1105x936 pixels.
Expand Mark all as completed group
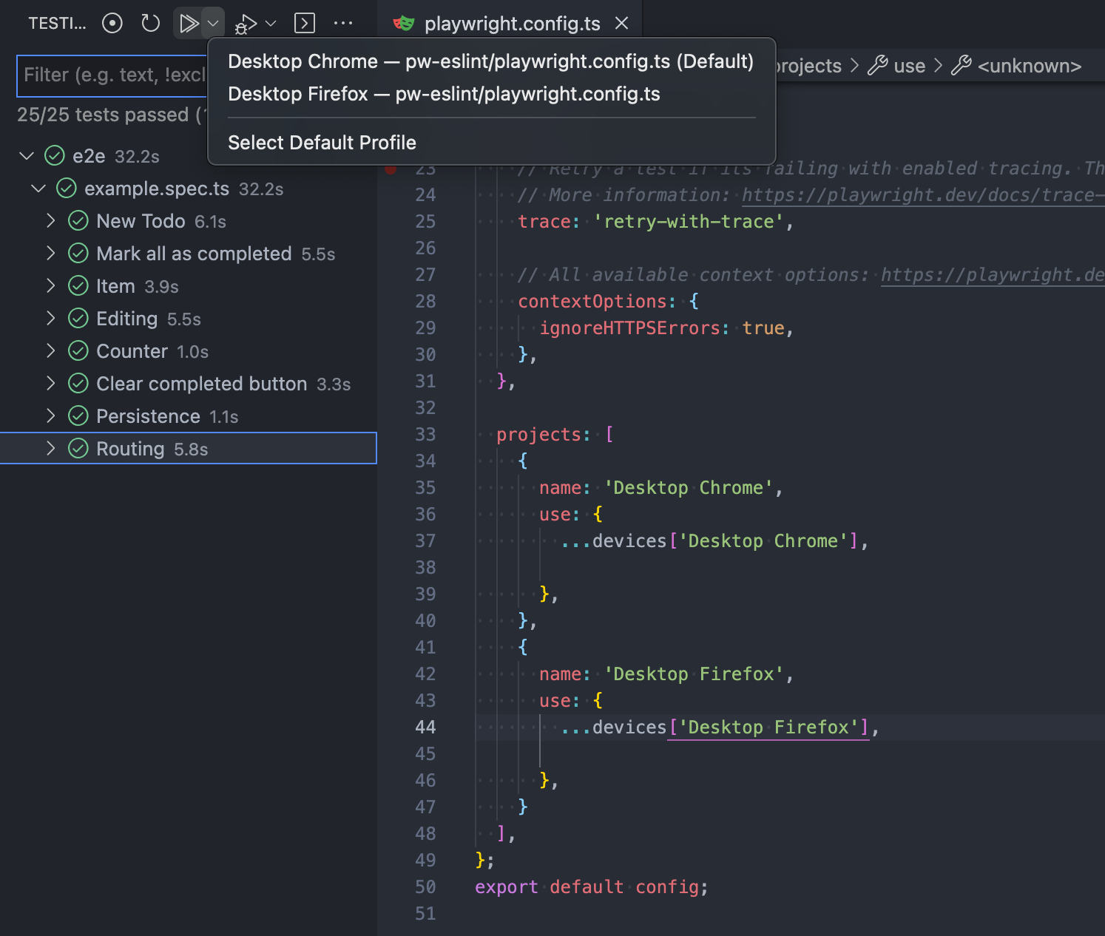pyautogui.click(x=50, y=254)
